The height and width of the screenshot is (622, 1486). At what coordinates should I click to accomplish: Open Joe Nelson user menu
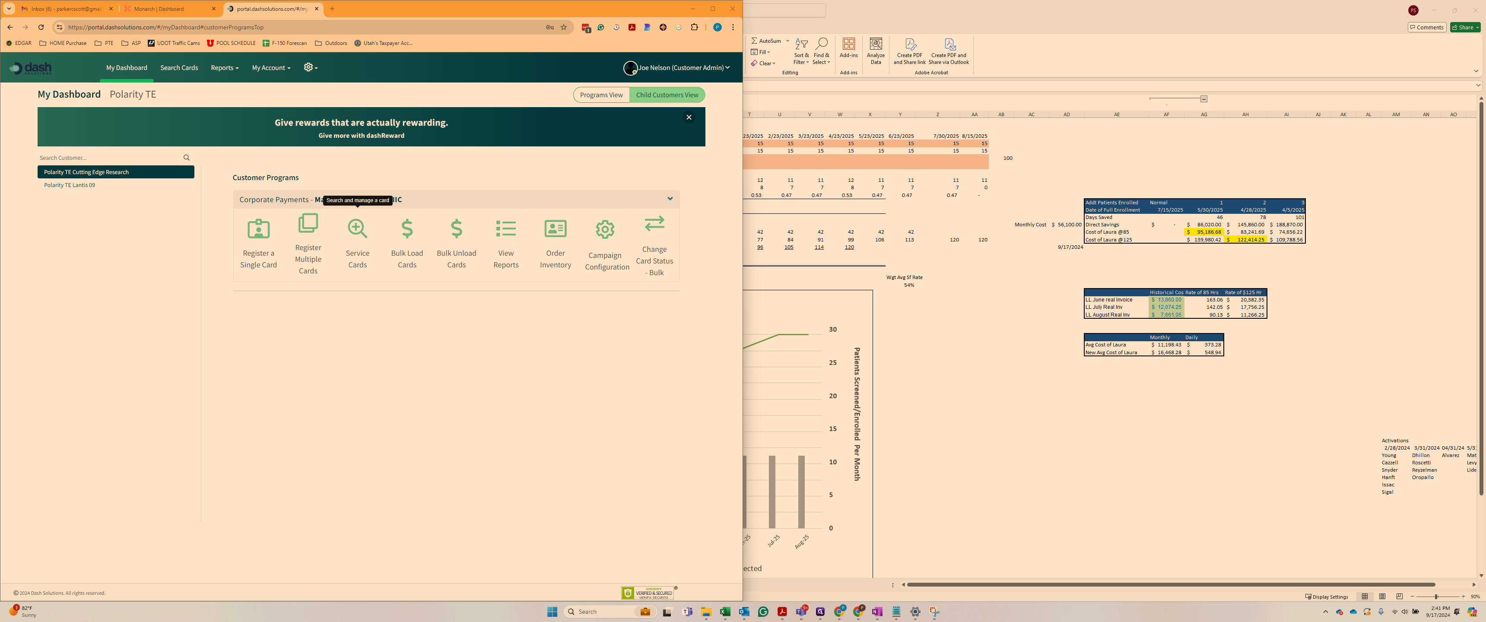676,68
